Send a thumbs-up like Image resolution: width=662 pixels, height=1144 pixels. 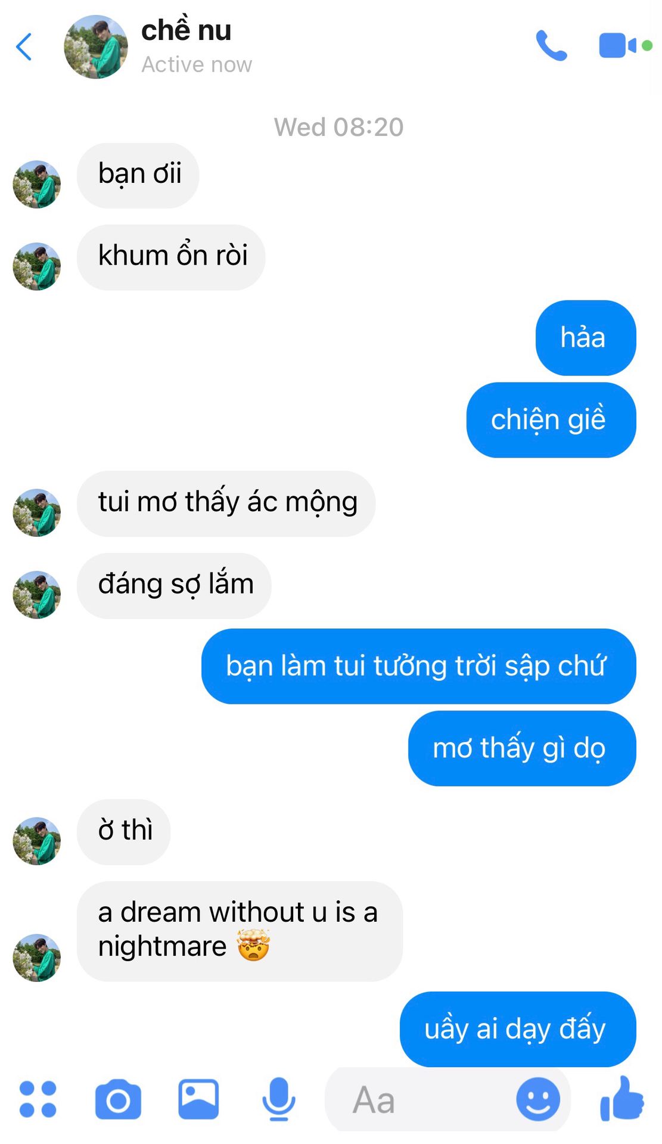pyautogui.click(x=622, y=1099)
